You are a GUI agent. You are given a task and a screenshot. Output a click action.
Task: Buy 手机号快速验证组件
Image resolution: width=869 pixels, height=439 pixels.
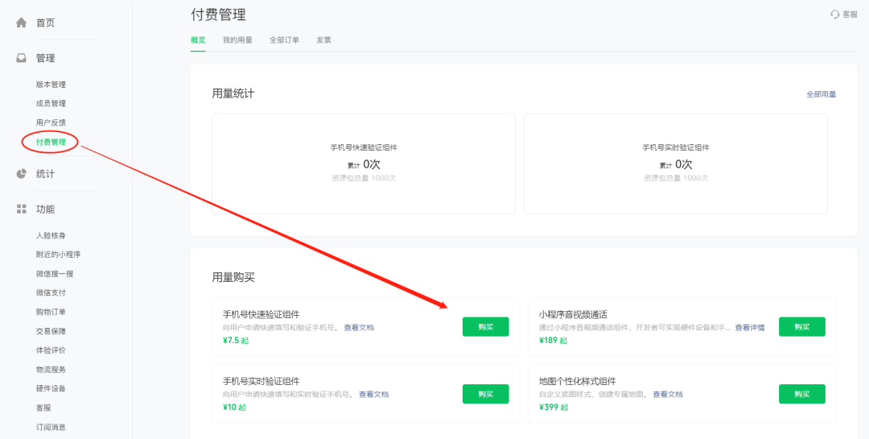click(x=485, y=327)
